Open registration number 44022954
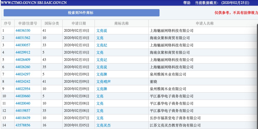This screenshot has height=129, width=258. click(23, 89)
